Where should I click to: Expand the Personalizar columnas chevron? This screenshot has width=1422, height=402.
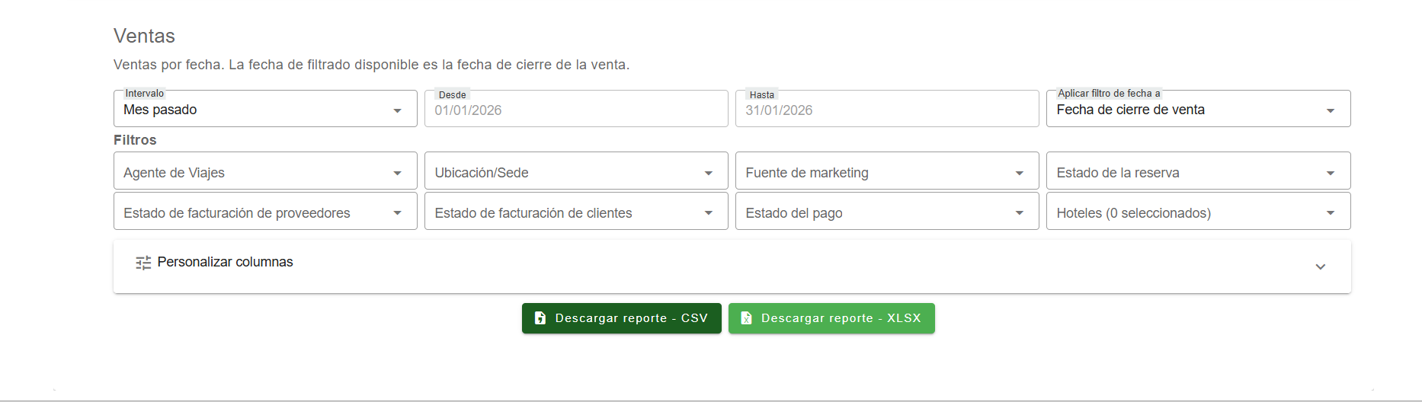pos(1320,266)
